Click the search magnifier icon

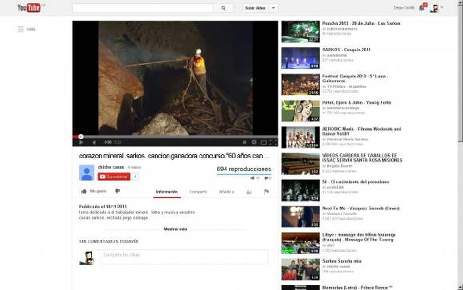click(224, 8)
